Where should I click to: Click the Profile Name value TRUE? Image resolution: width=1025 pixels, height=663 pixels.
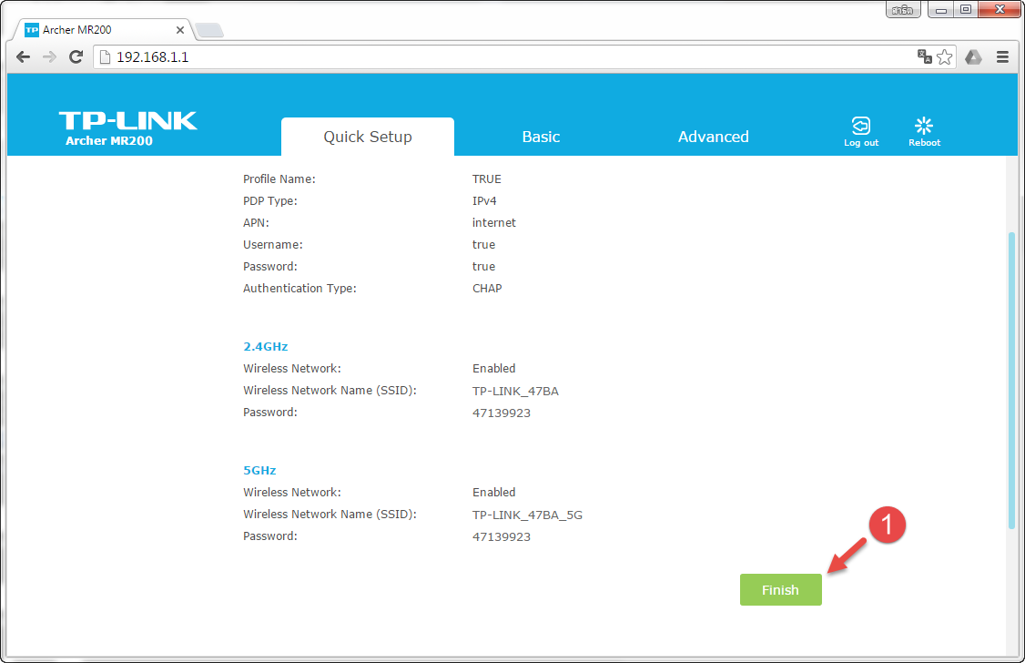(486, 179)
